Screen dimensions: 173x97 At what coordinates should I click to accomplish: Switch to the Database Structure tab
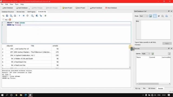tap(8, 12)
